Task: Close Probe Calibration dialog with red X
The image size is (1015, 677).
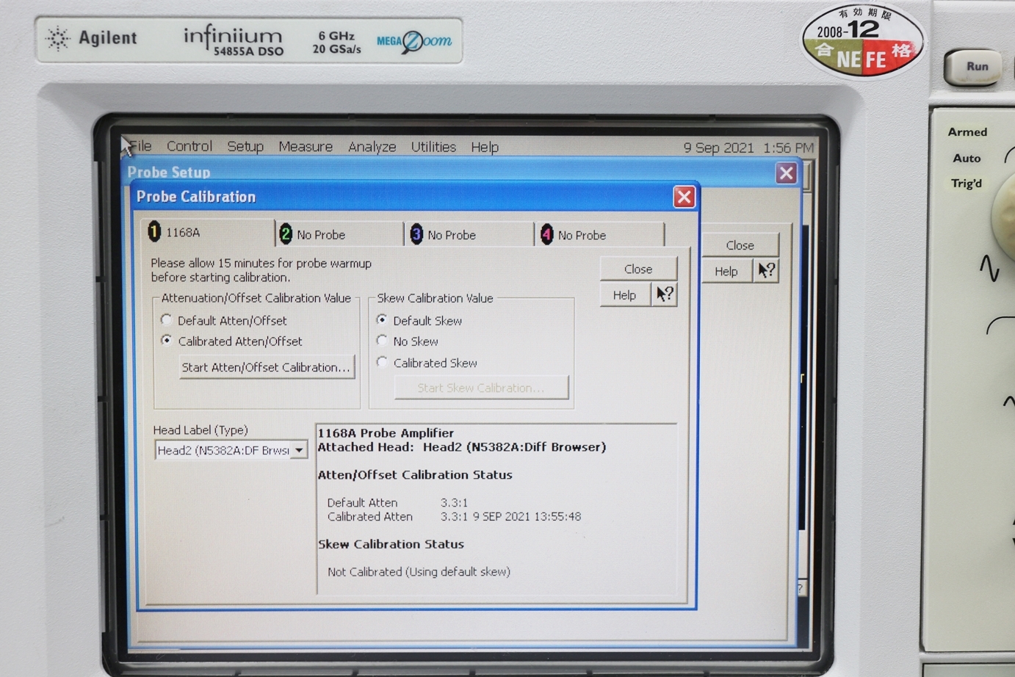Action: pos(684,197)
